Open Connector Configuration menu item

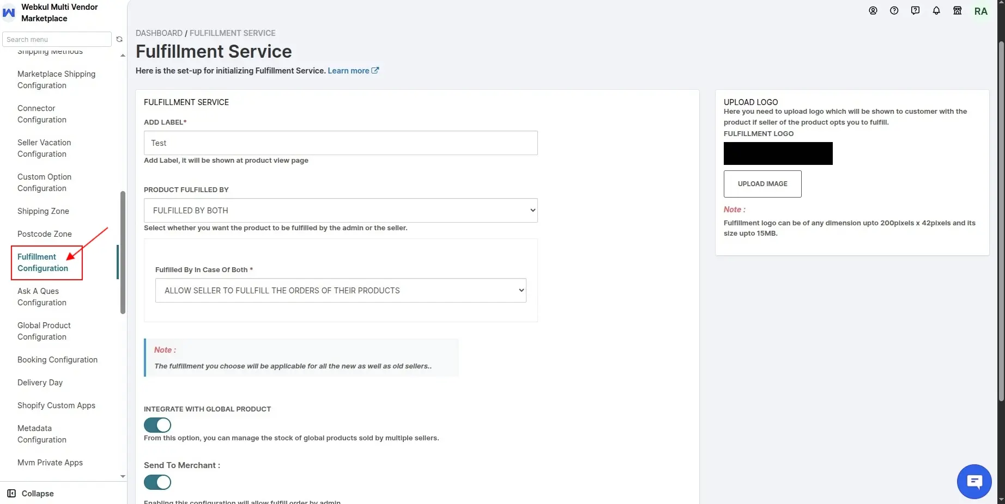42,114
